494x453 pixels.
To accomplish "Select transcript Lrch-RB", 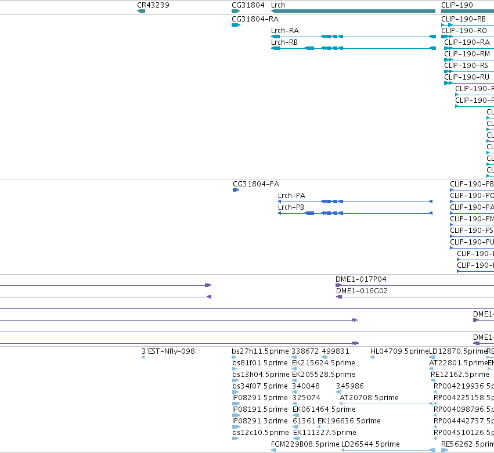I will pyautogui.click(x=284, y=42).
